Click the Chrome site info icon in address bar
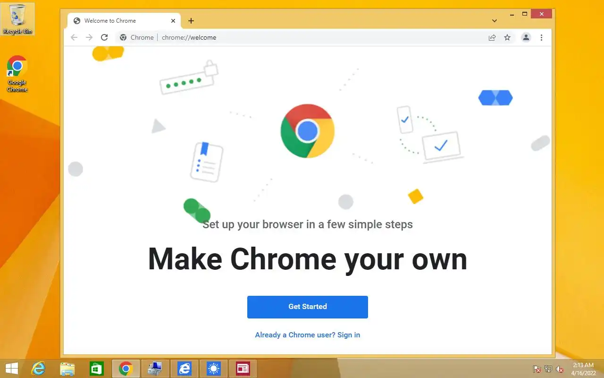The height and width of the screenshot is (378, 604). pos(123,37)
